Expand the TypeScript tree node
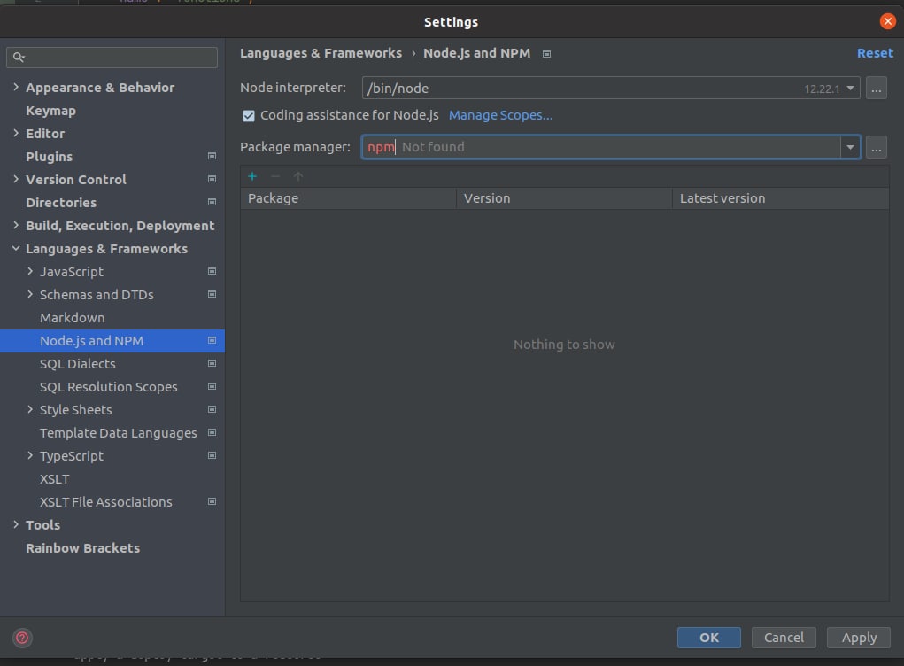Screen dimensions: 904x666 point(30,456)
